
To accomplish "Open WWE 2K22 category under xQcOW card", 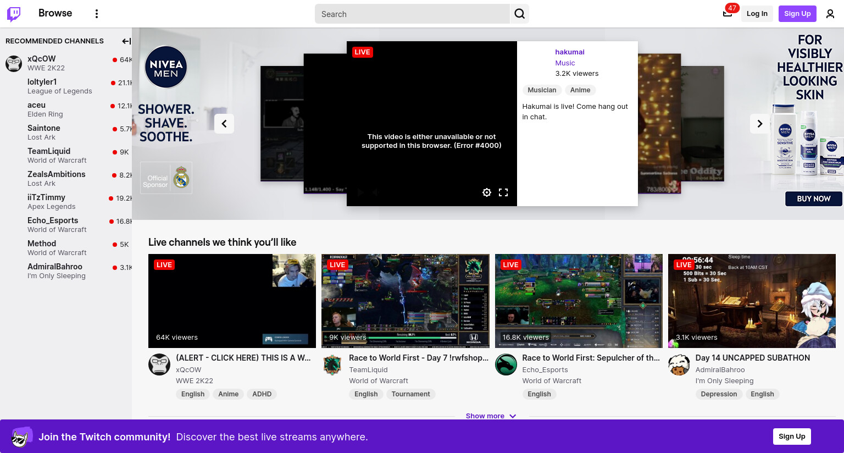I will (195, 381).
